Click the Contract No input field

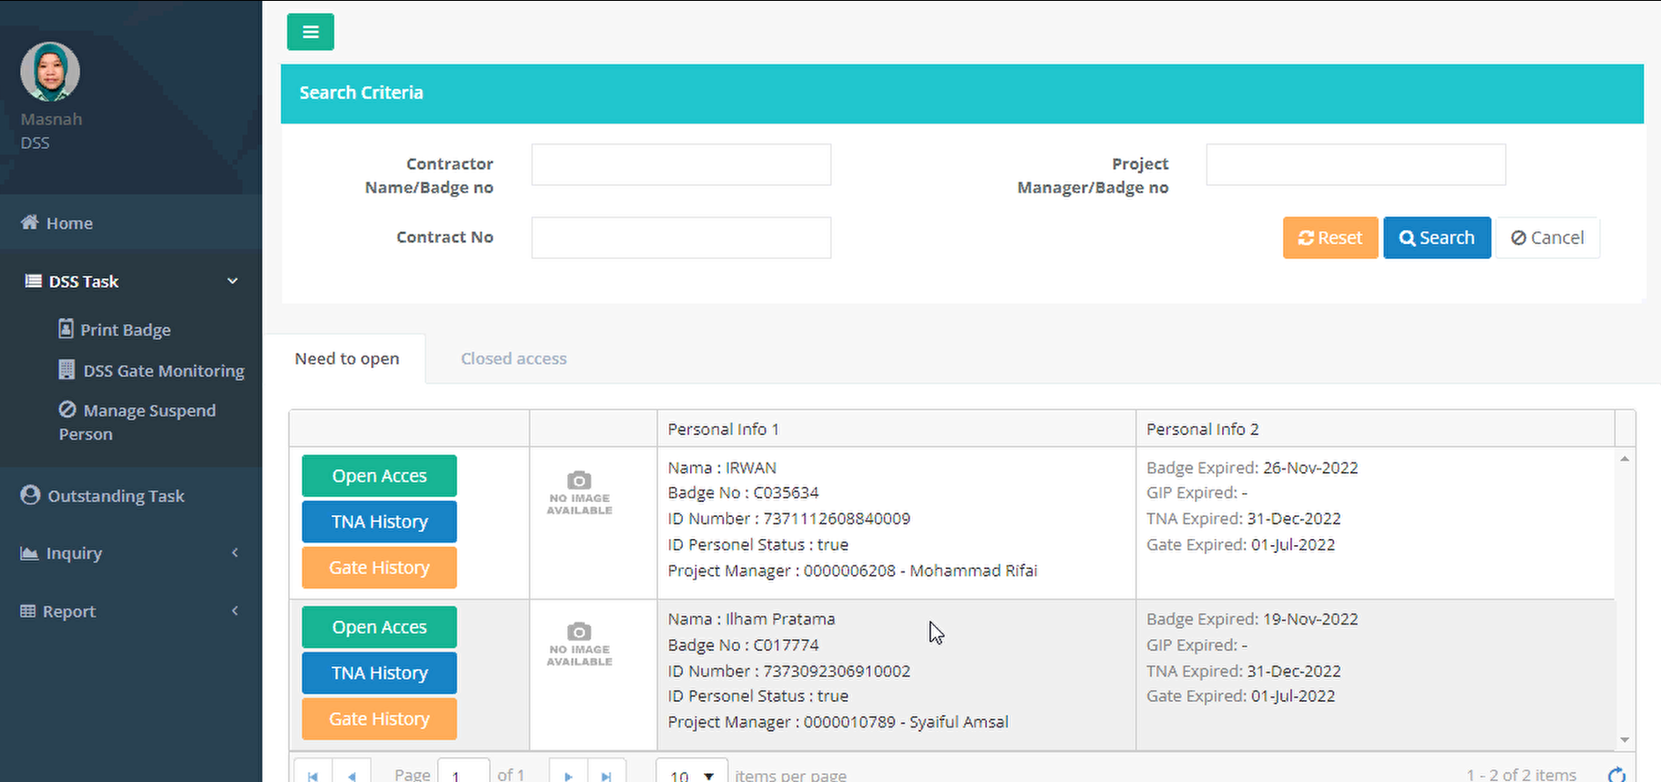click(680, 238)
